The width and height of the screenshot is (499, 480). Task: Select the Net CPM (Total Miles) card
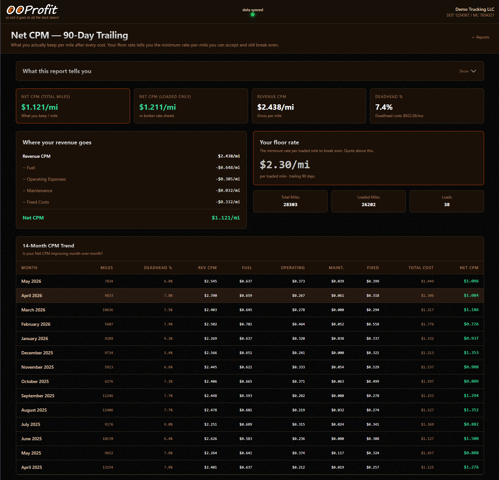tap(73, 106)
